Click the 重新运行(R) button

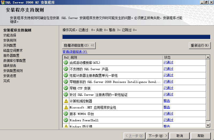[x=200, y=45]
